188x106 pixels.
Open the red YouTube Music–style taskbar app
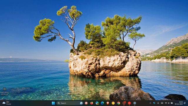click(x=129, y=103)
